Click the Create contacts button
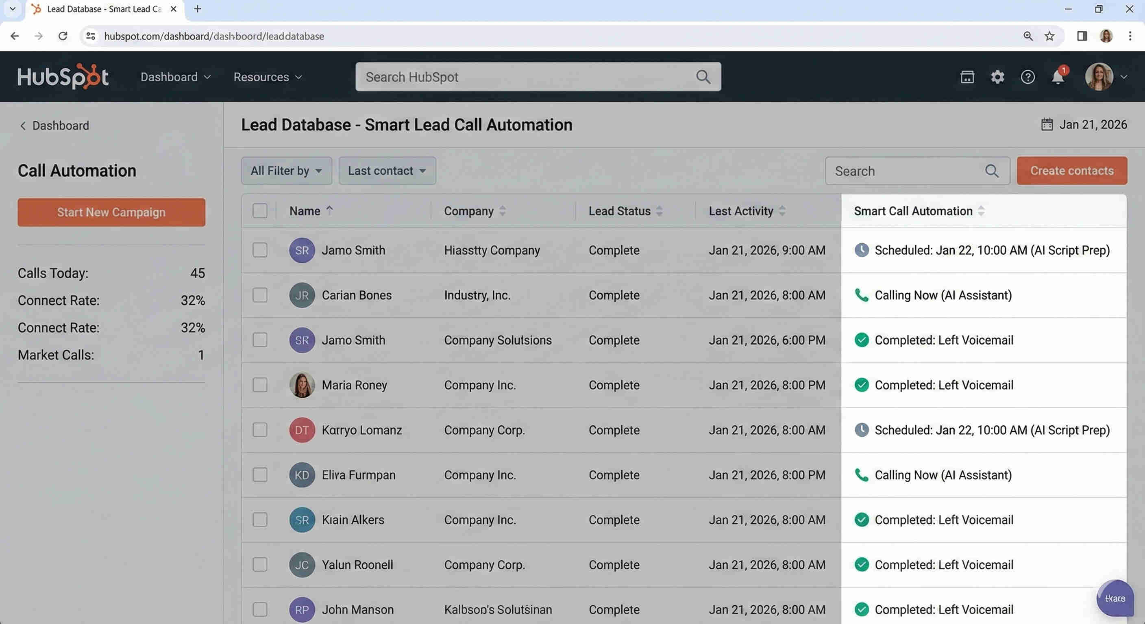Viewport: 1145px width, 624px height. pos(1072,171)
